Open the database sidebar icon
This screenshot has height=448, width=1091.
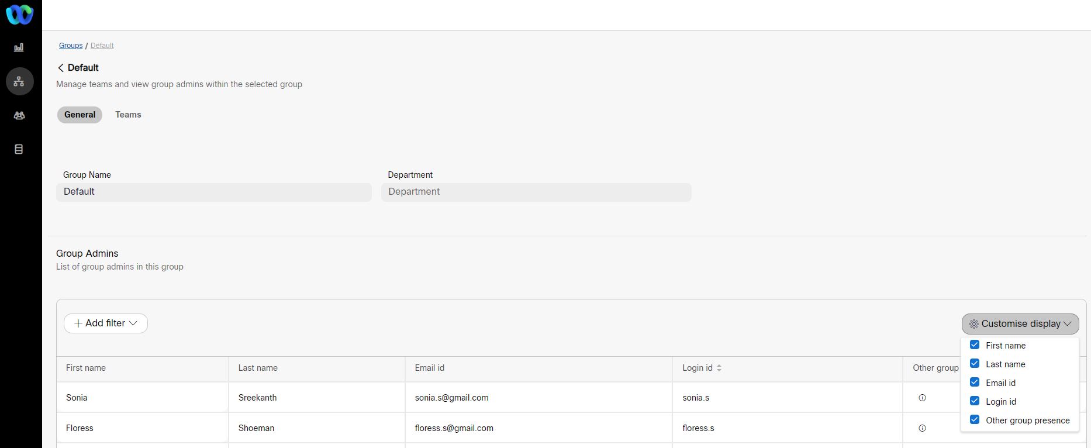19,149
